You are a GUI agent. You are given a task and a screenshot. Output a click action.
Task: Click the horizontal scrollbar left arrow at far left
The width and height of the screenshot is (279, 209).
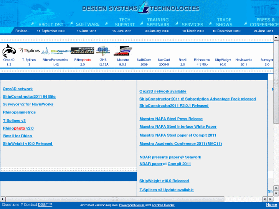click(x=3, y=199)
